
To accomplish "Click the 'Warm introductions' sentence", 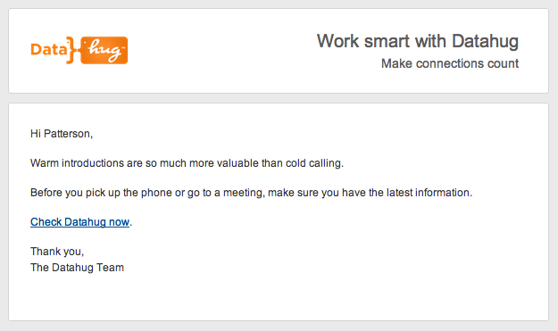I will pos(187,163).
